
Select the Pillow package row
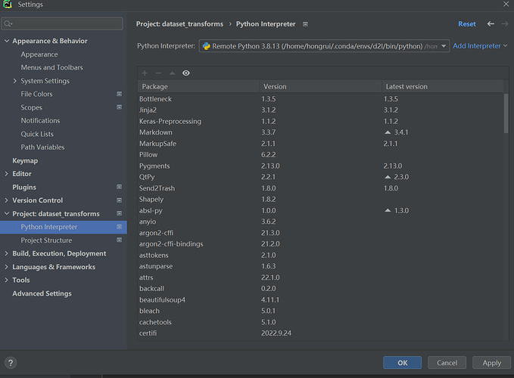[321, 154]
